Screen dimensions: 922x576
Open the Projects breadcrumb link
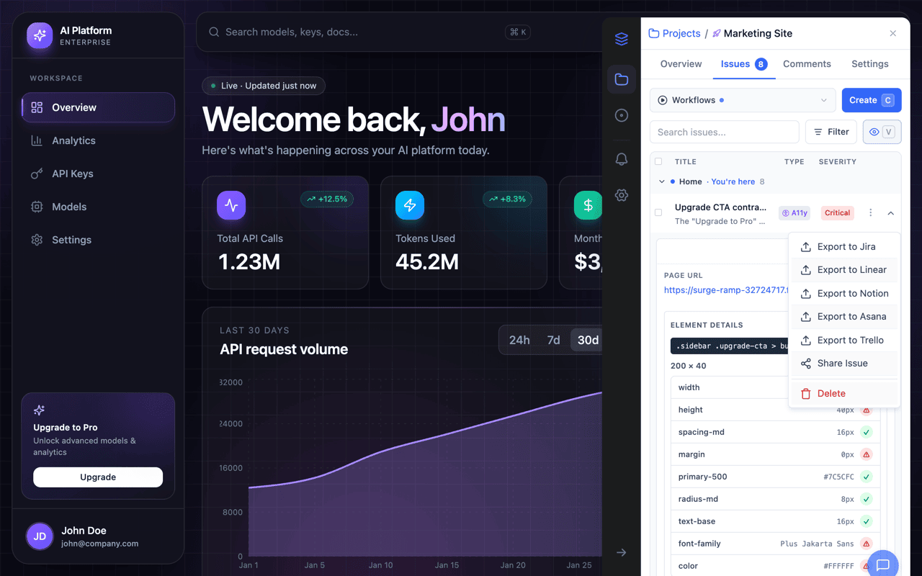tap(675, 34)
